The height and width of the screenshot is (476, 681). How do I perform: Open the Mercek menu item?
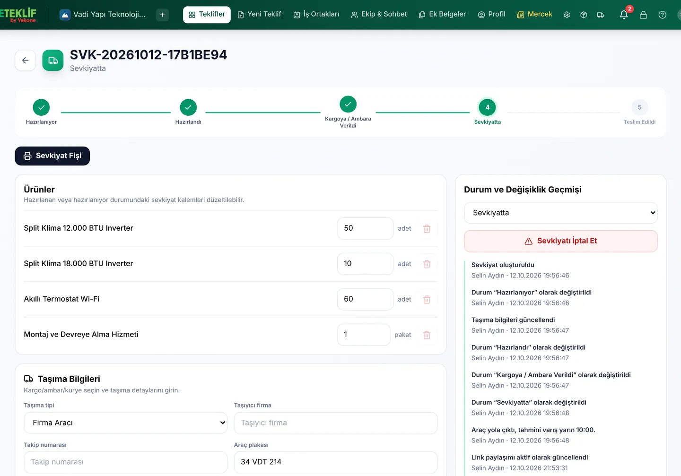pyautogui.click(x=534, y=15)
